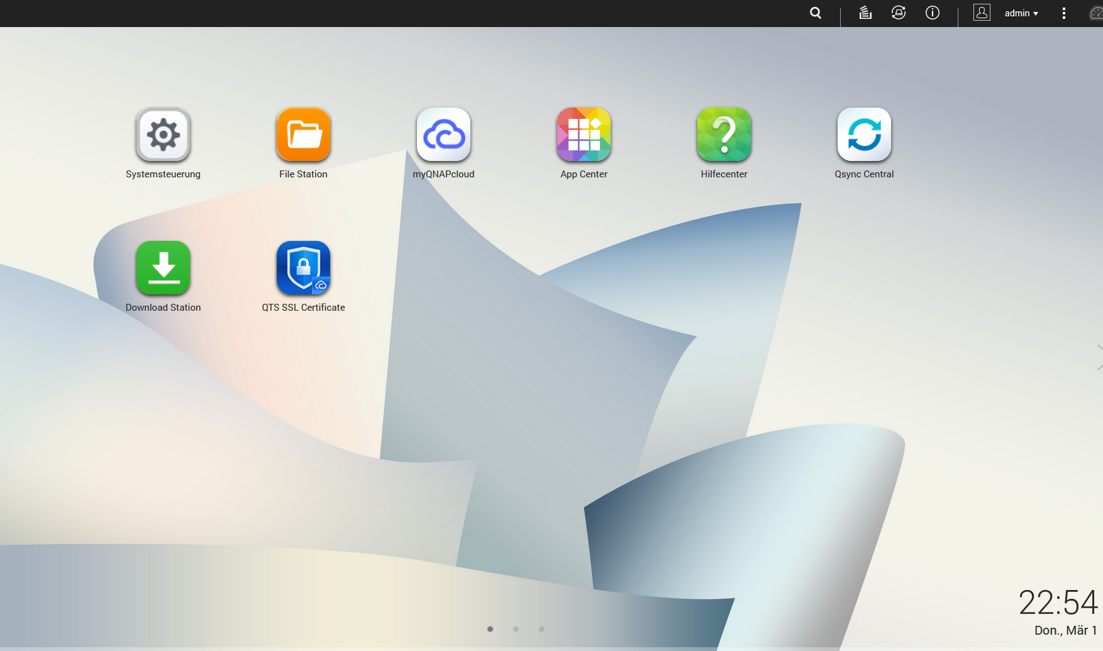1103x651 pixels.
Task: Open background tasks icon in top bar
Action: point(865,13)
